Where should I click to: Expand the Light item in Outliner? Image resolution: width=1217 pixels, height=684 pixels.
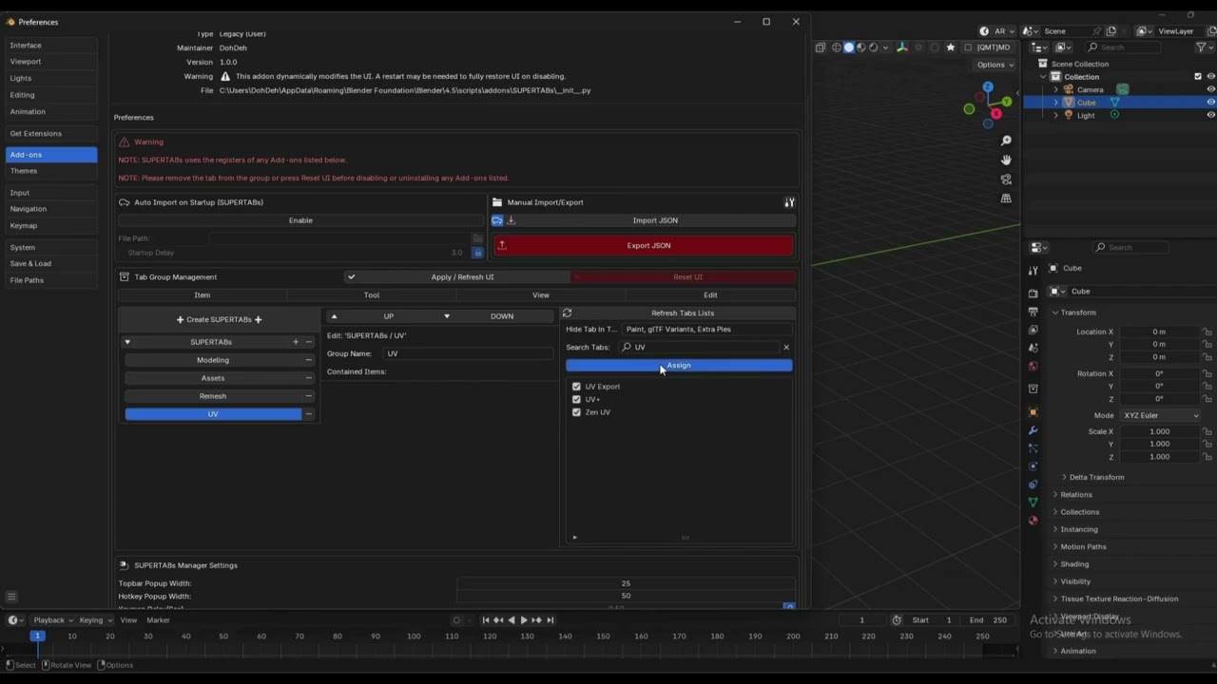[x=1055, y=115]
